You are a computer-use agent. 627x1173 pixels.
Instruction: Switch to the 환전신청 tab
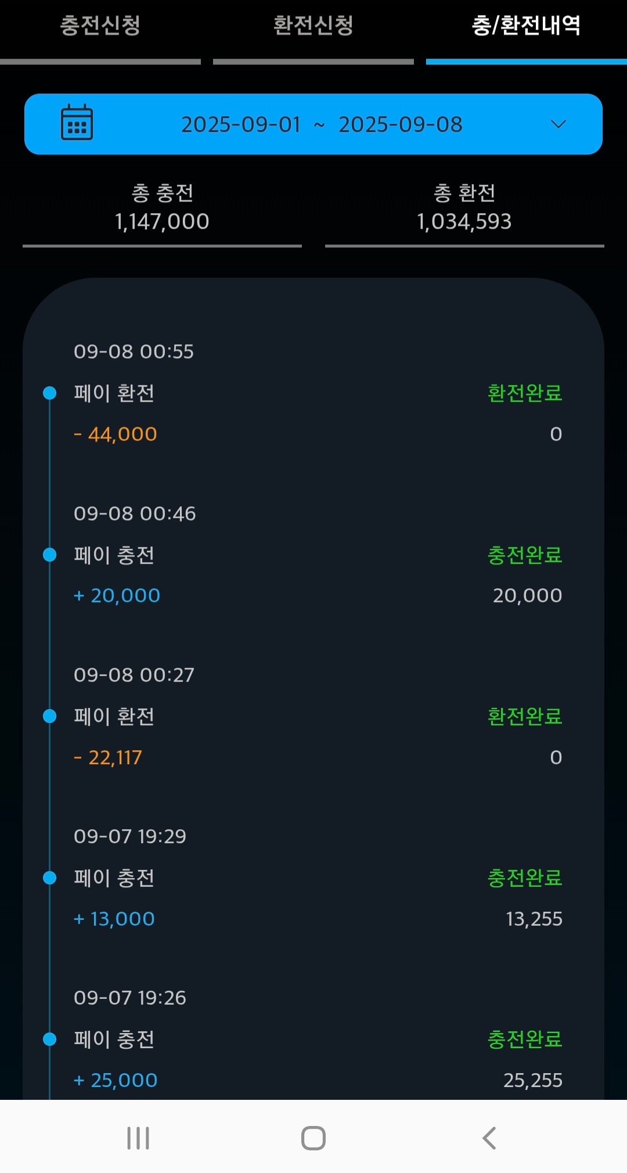[313, 26]
